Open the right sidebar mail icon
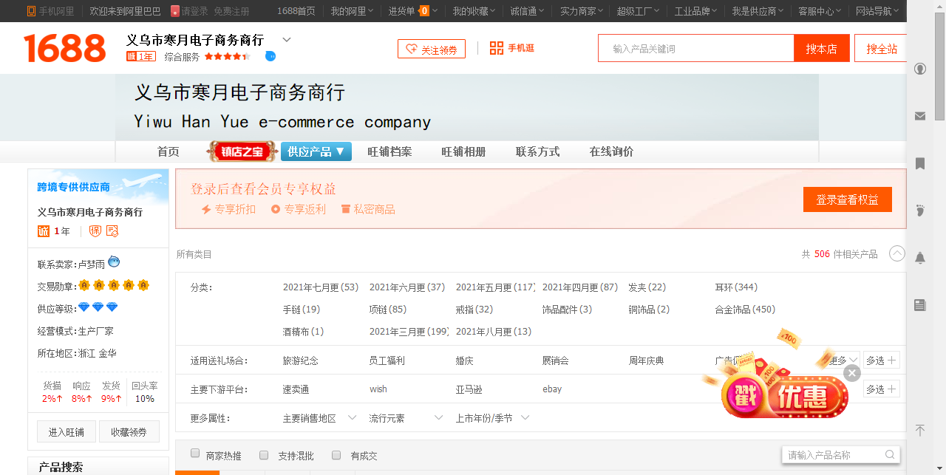 coord(920,116)
